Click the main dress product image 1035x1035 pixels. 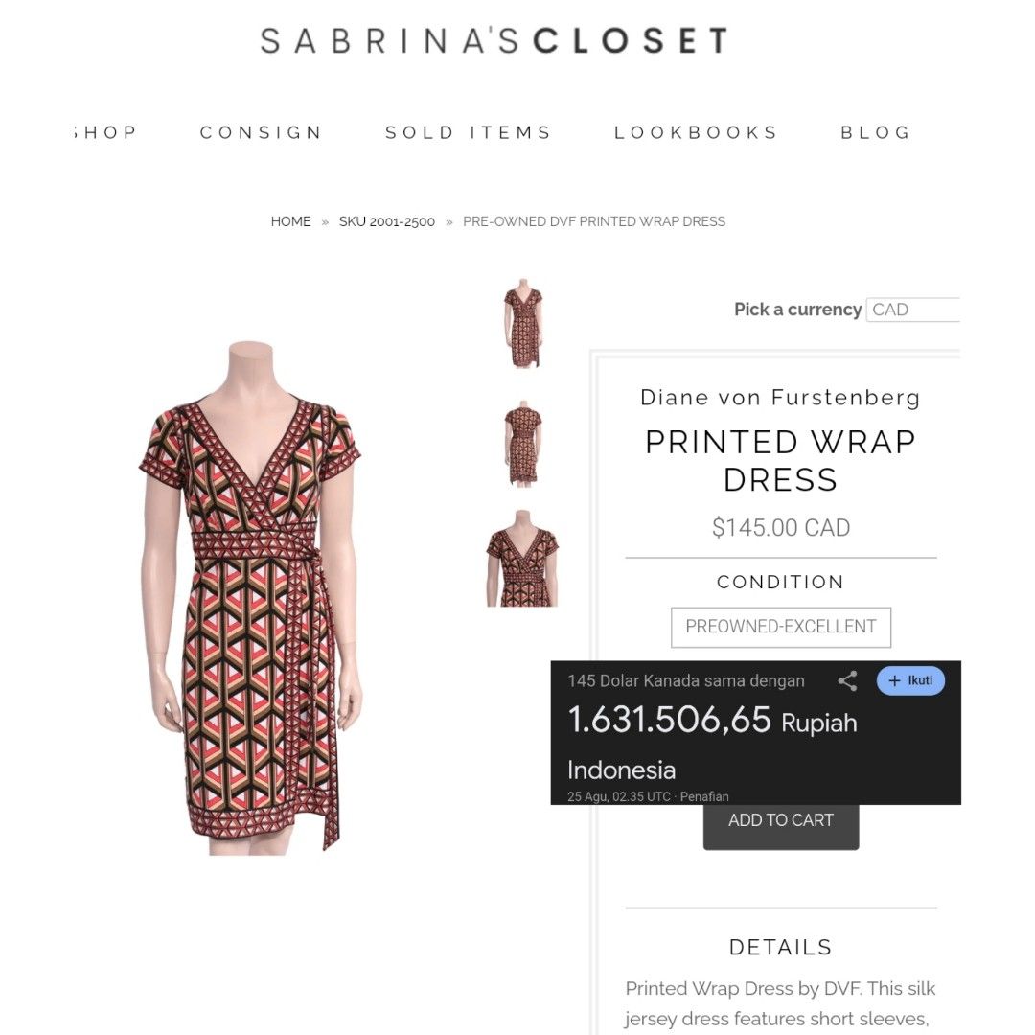tap(250, 597)
